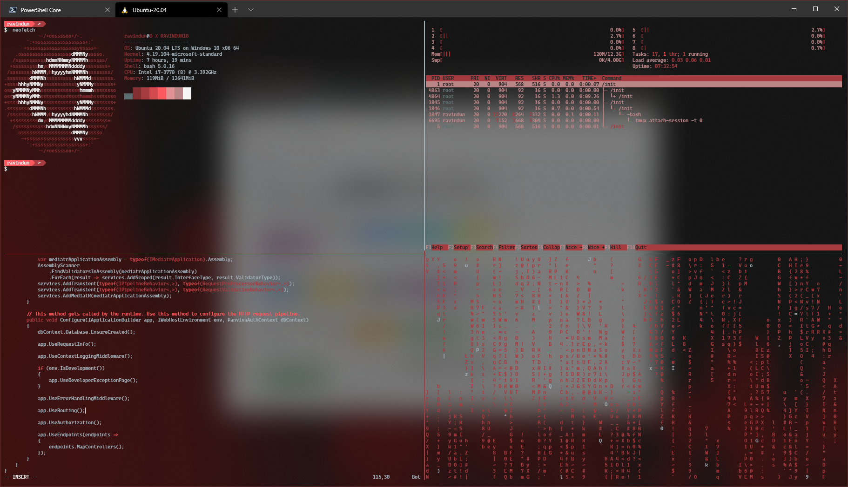This screenshot has height=487, width=848.
Task: Select the tmux attach-session process row
Action: point(634,120)
